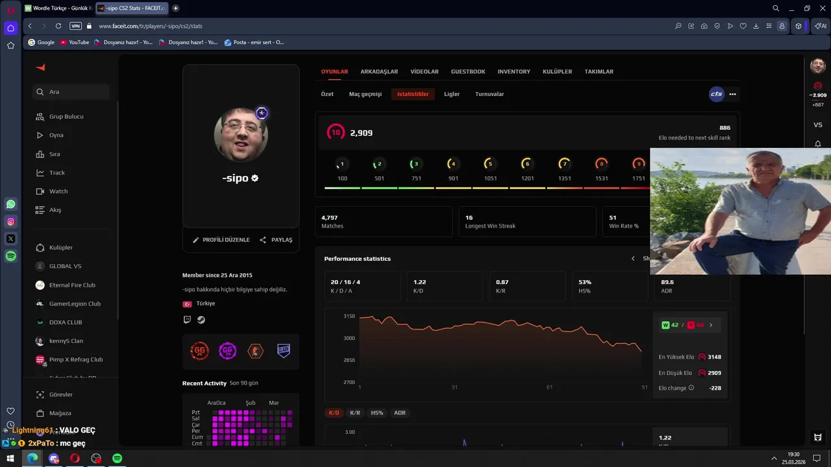
Task: Expand the win/loss chevron arrow
Action: [711, 325]
